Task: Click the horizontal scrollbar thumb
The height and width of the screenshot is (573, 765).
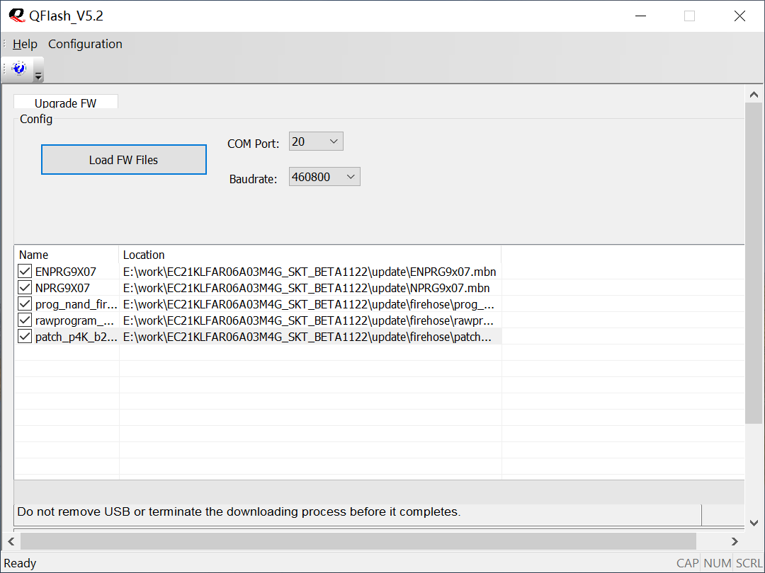Action: 358,541
